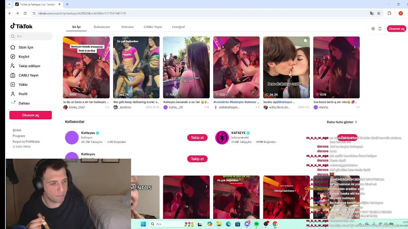The height and width of the screenshot is (229, 408).
Task: Open the video with 153.7K likes
Action: click(x=136, y=67)
